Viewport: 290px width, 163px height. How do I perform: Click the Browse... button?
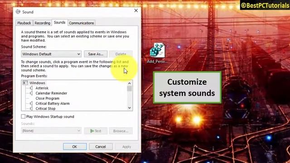[x=121, y=131]
